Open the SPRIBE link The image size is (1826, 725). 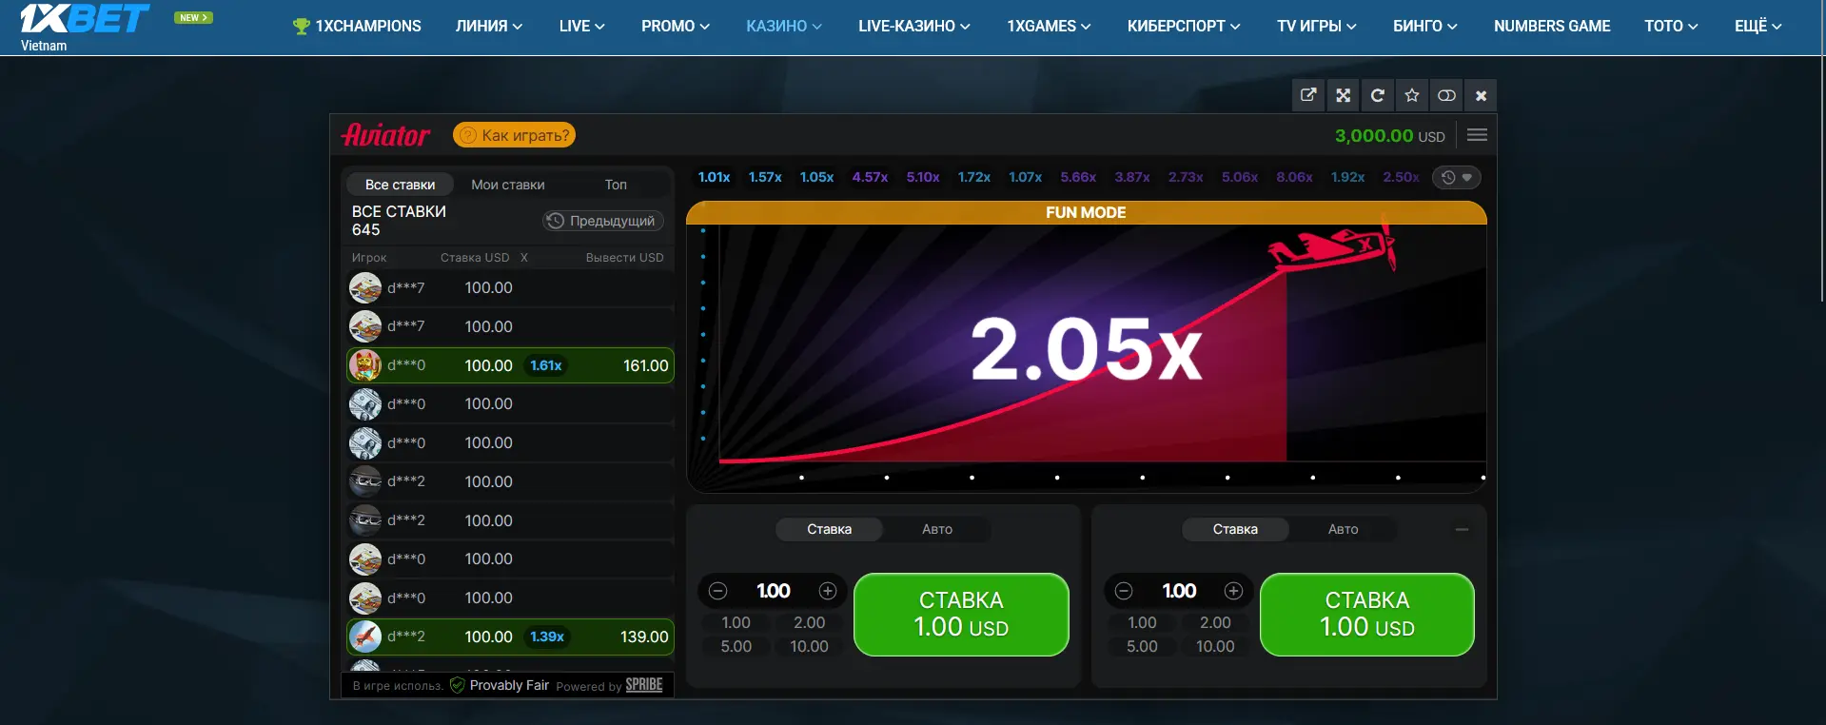pyautogui.click(x=643, y=685)
